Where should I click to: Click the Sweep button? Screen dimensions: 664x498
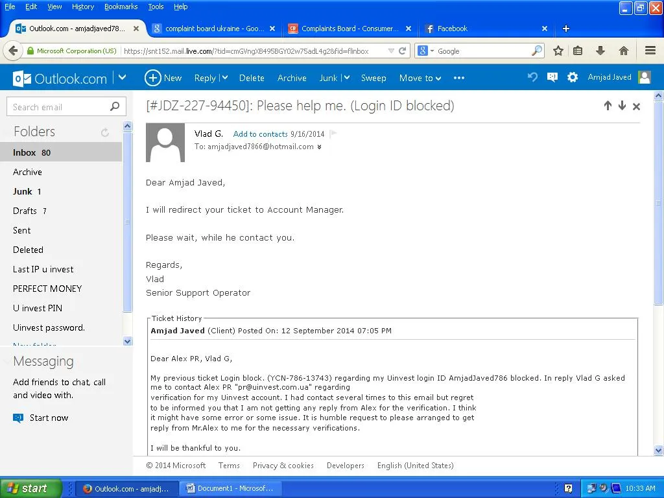point(373,78)
